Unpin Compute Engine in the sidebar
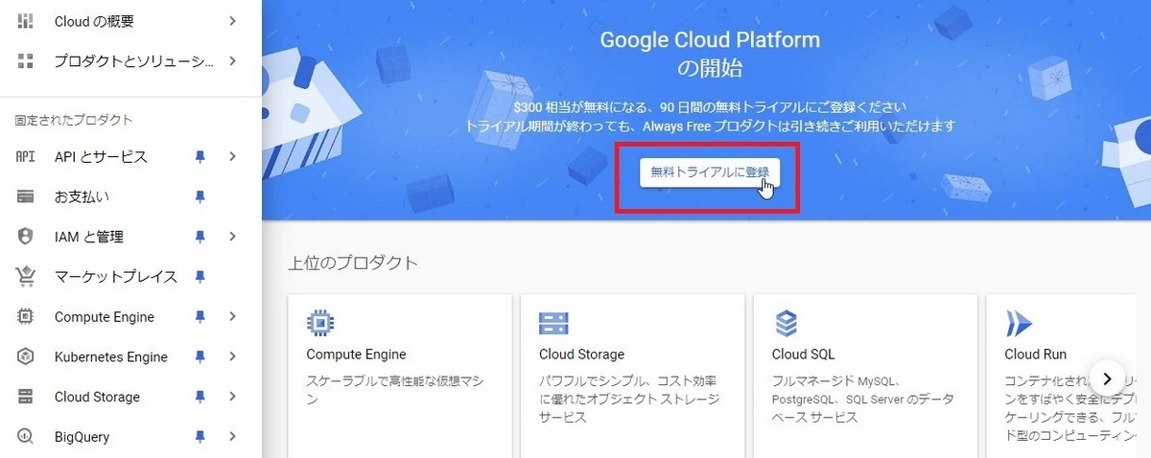This screenshot has height=458, width=1151. [200, 317]
